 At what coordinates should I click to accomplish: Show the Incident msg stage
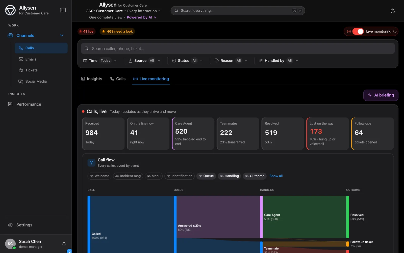click(x=128, y=176)
